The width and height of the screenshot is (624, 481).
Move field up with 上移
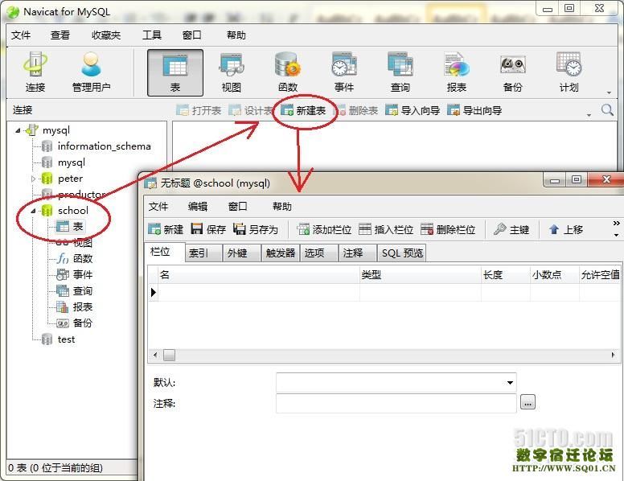566,229
